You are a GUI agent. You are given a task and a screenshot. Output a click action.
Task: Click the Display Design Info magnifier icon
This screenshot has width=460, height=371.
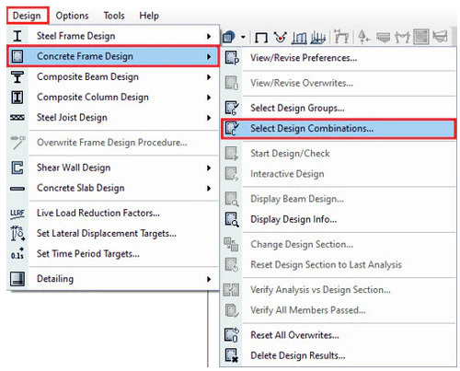(232, 219)
